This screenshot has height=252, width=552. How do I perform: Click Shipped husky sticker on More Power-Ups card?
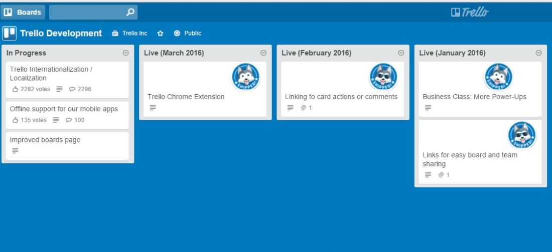(x=498, y=77)
